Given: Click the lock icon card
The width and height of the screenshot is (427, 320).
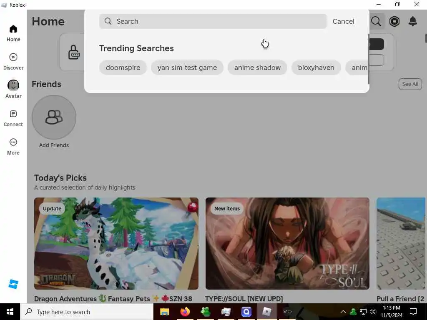Looking at the screenshot, I should 74,52.
